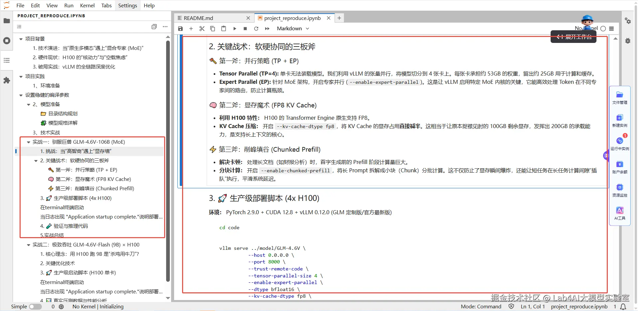Click 新建实例 in the floating panel
This screenshot has width=638, height=311.
pyautogui.click(x=620, y=121)
